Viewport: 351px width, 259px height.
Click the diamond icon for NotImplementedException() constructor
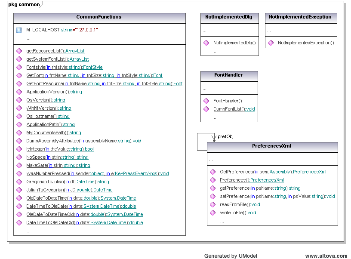coord(271,43)
